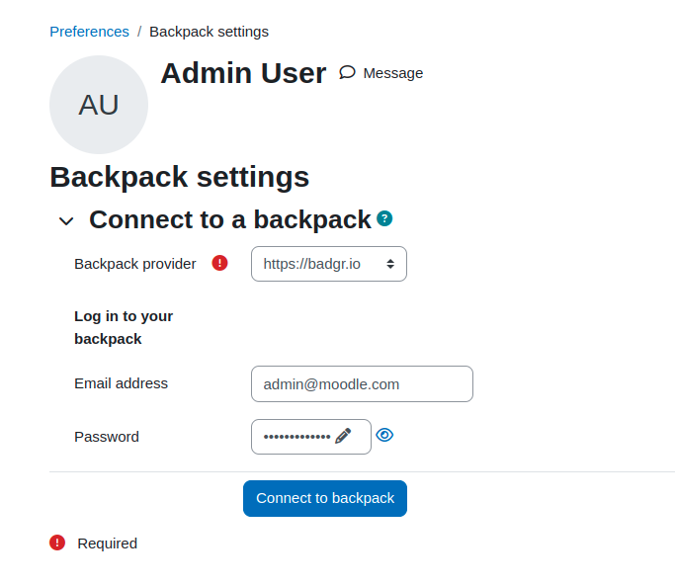Click the AU user avatar circle
The image size is (675, 585).
[x=99, y=105]
